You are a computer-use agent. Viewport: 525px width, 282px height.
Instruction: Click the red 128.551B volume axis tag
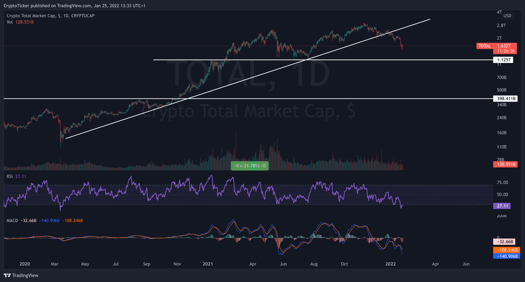(505, 164)
